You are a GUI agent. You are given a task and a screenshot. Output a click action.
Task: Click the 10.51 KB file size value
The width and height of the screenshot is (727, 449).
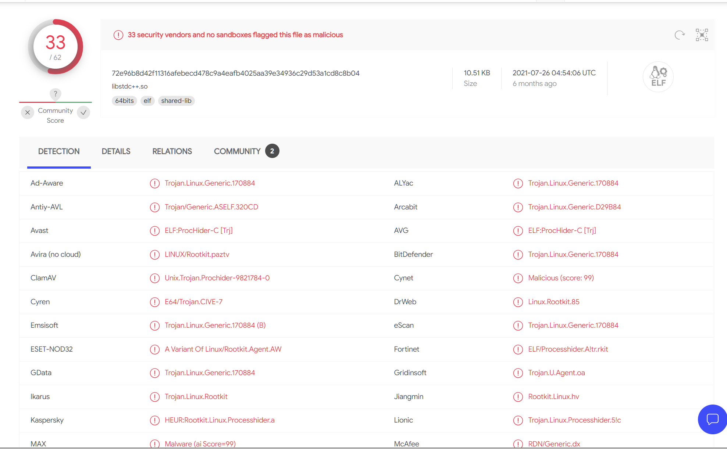477,73
